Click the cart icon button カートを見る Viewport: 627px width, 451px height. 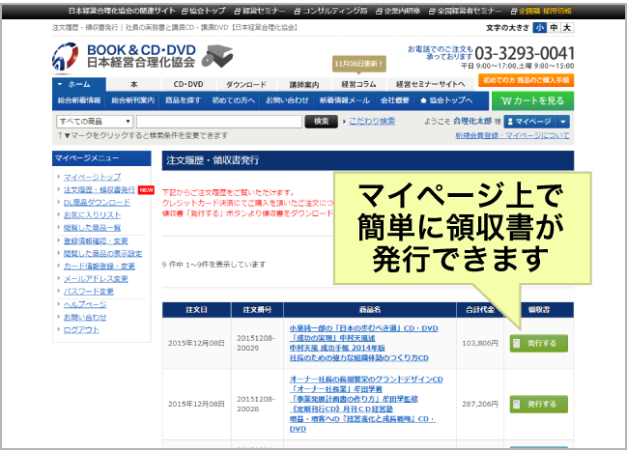531,100
